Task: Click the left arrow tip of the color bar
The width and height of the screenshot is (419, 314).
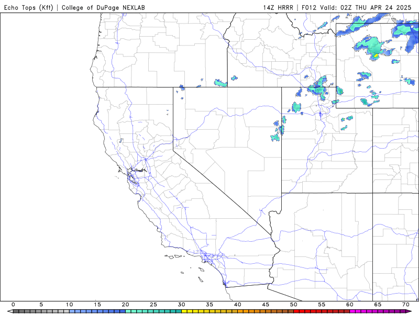Action: tap(10, 311)
